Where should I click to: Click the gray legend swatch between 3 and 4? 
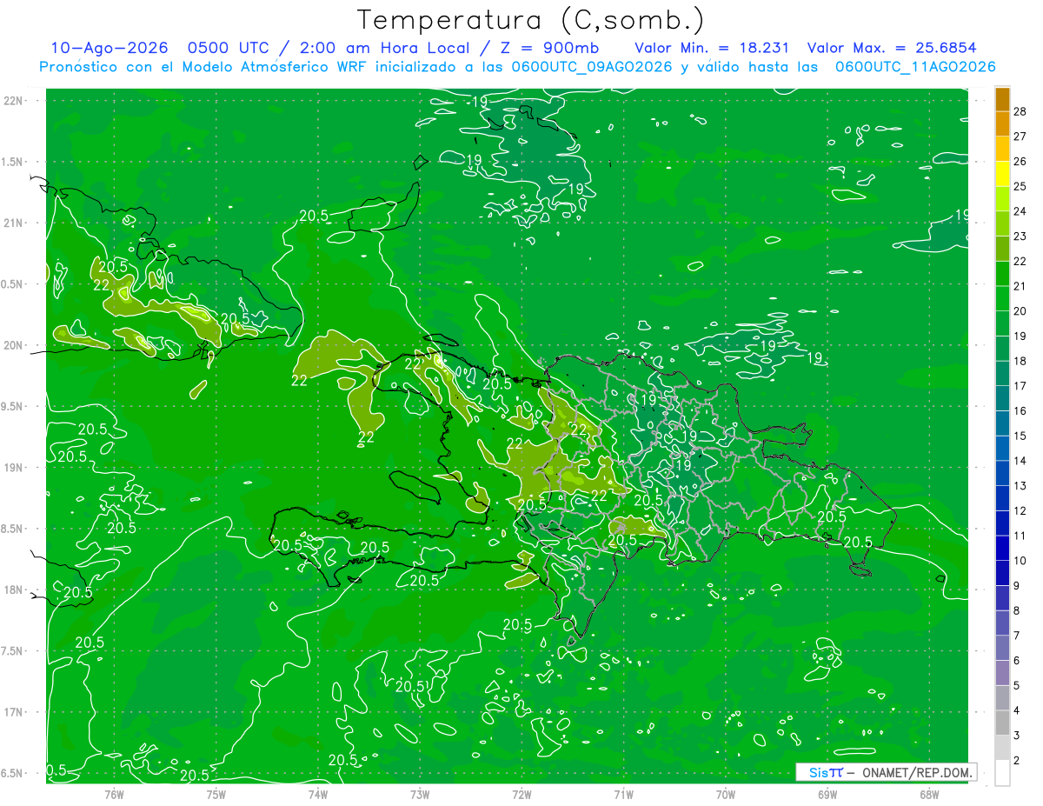click(1002, 723)
